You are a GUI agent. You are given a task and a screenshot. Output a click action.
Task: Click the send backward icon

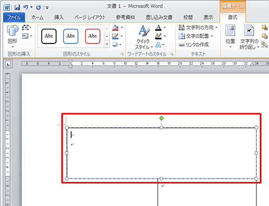pyautogui.click(x=265, y=36)
